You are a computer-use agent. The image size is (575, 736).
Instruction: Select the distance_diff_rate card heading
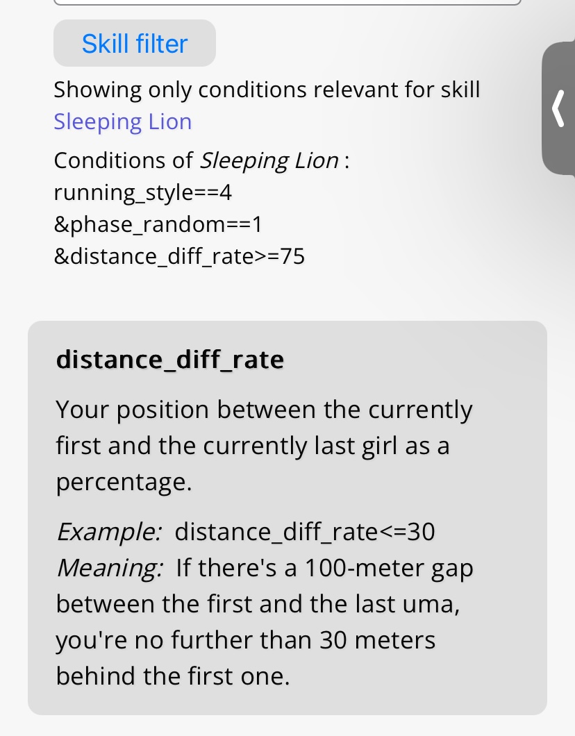[x=170, y=360]
